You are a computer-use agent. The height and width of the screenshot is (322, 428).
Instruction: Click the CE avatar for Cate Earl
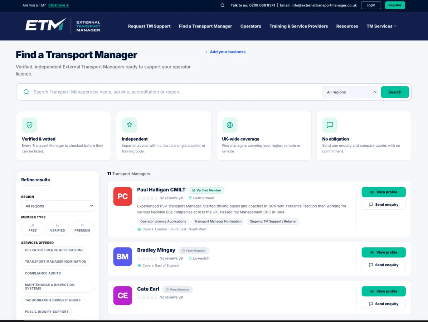point(122,296)
